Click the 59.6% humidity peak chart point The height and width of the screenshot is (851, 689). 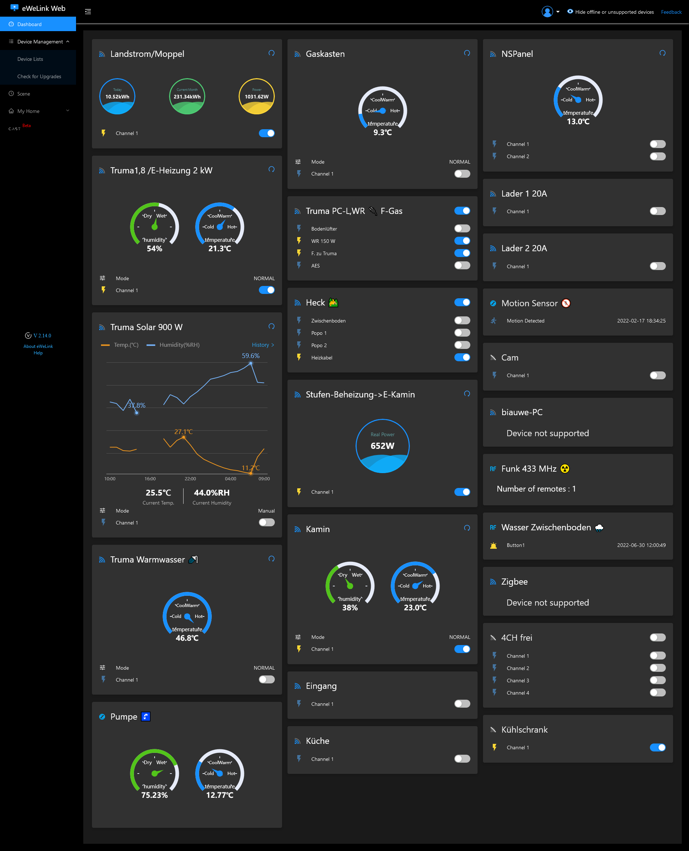pyautogui.click(x=251, y=363)
